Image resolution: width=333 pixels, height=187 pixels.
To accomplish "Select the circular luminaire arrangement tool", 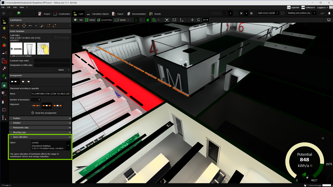I will (24, 25).
